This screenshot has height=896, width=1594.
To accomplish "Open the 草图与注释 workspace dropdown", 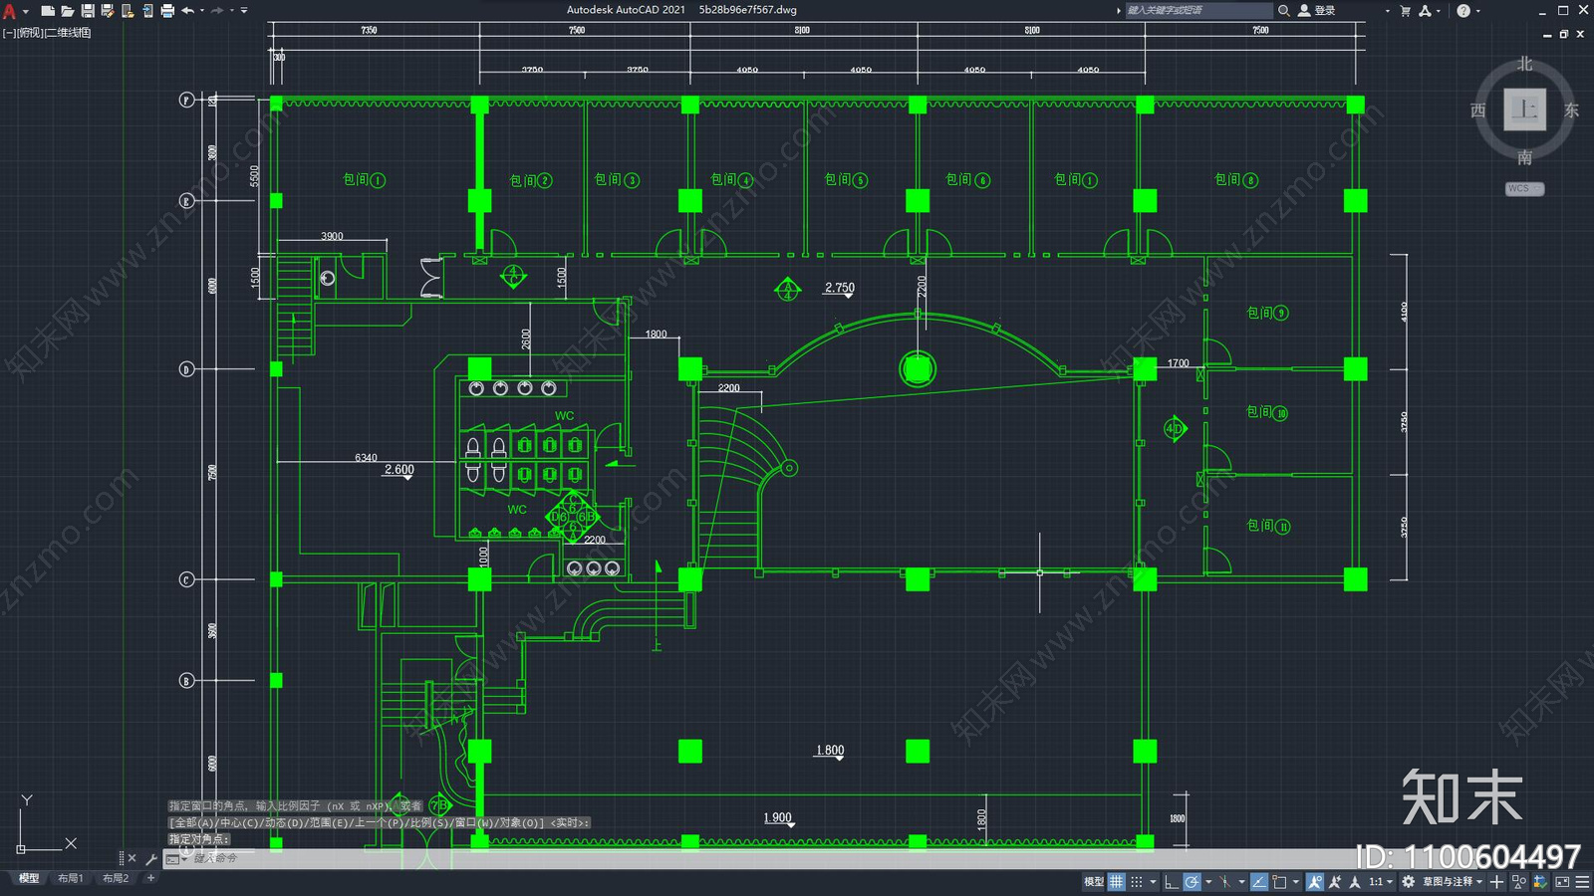I will tap(1453, 882).
